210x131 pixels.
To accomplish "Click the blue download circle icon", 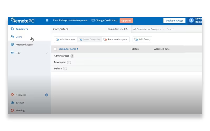I will (x=191, y=20).
